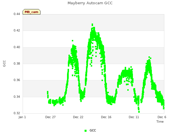
Task: Click the 0.44 y-axis value
Action: pos(17,14)
